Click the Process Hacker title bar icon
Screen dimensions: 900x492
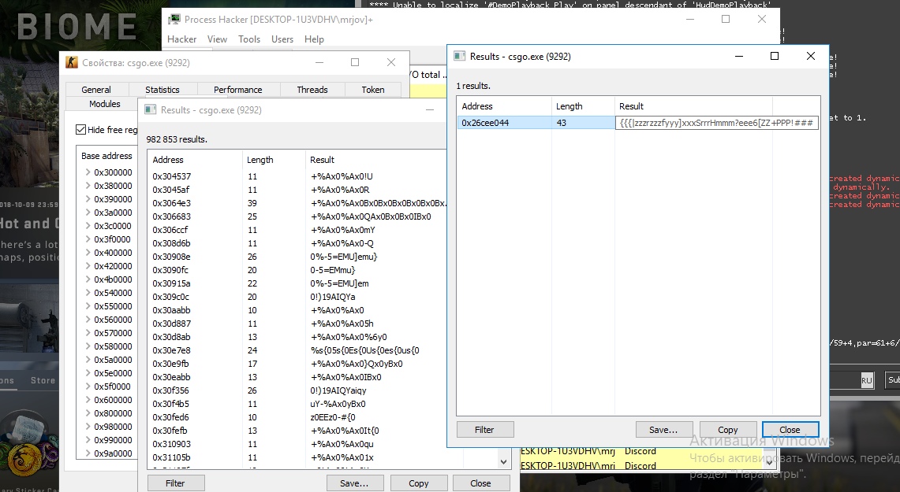tap(174, 20)
